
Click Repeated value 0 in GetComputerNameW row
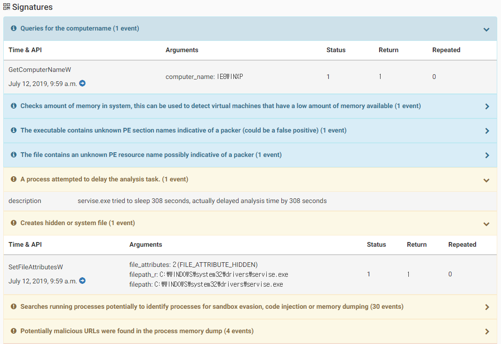434,77
